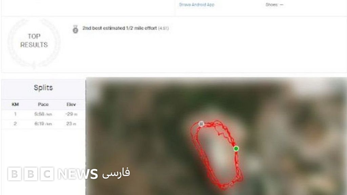Click the green start marker on map

pyautogui.click(x=236, y=149)
